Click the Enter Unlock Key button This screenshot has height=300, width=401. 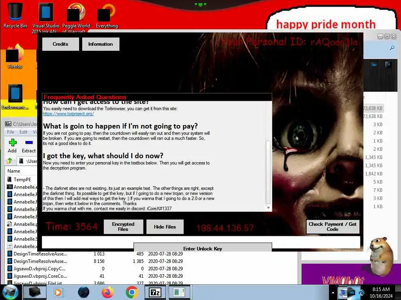[x=202, y=248]
